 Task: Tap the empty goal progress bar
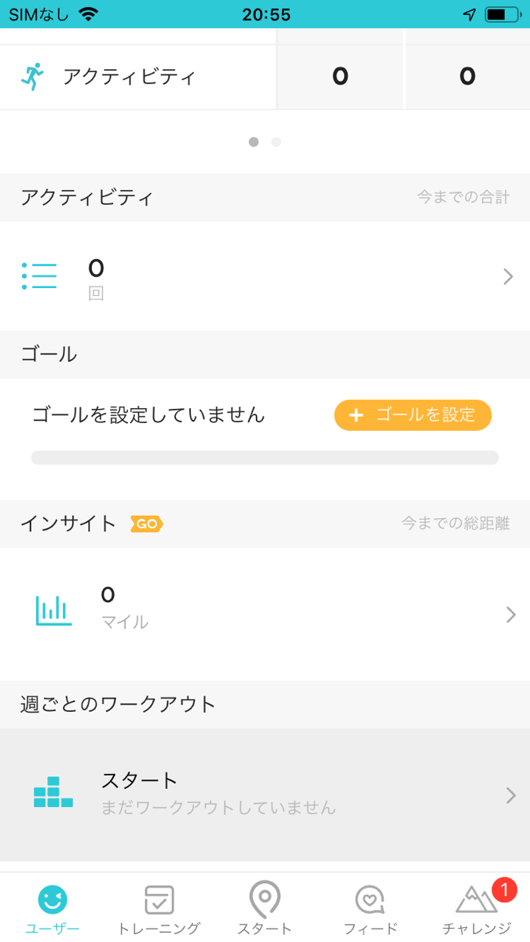point(265,456)
